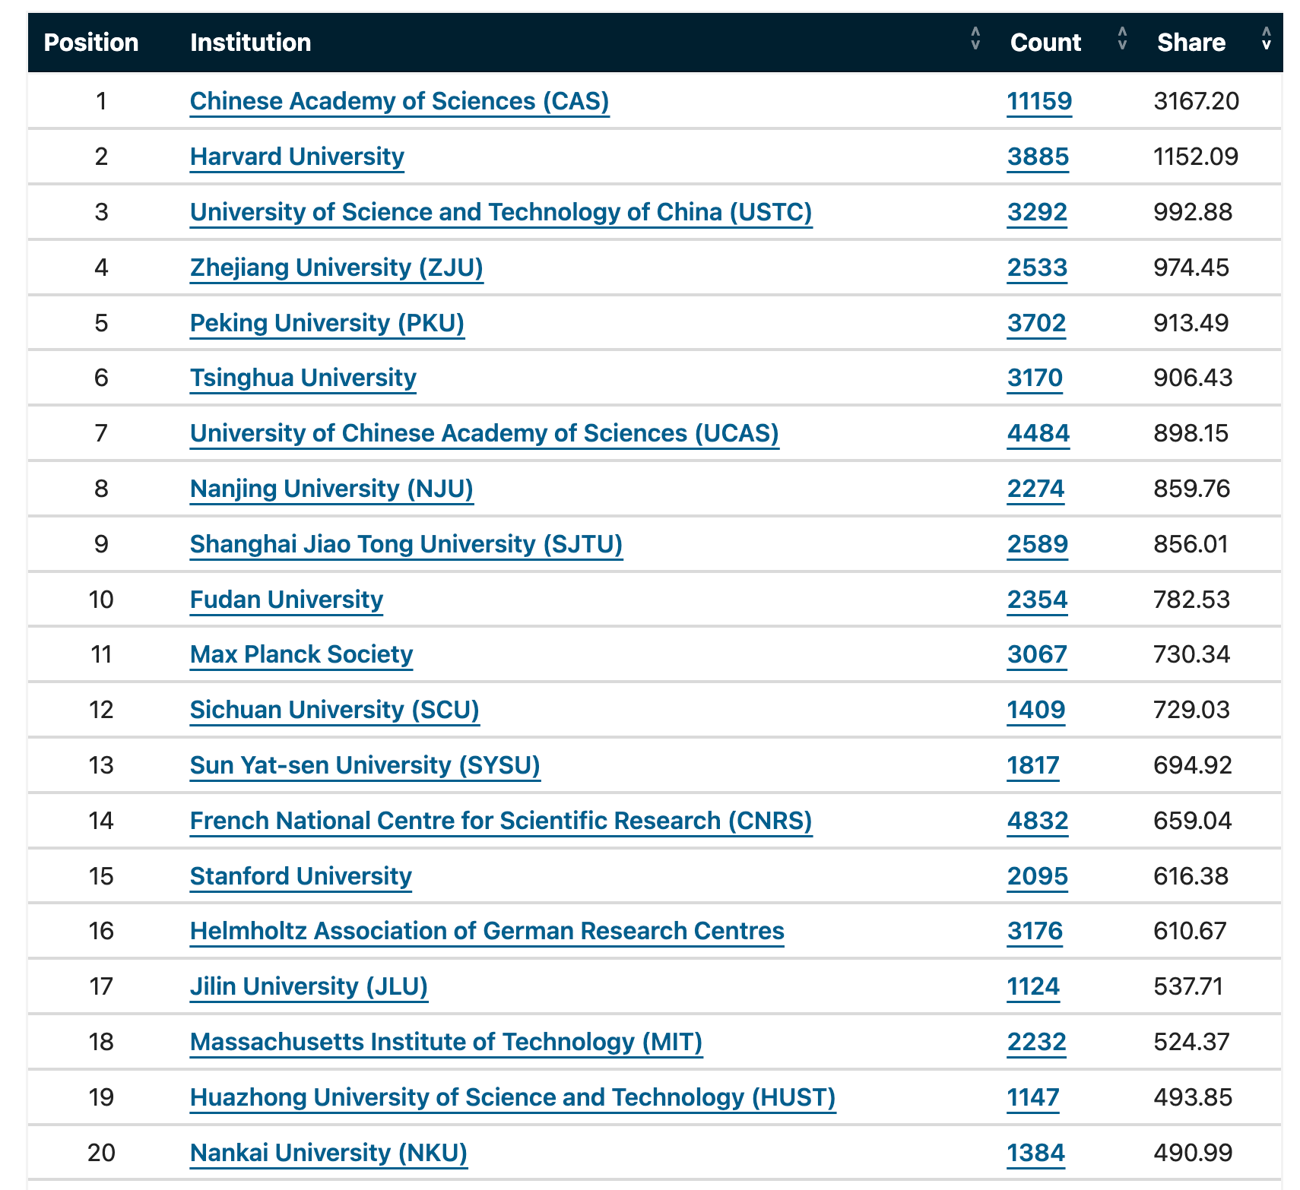The height and width of the screenshot is (1190, 1300).
Task: Open University of Chinese Academy of Sciences (UCAS)
Action: (484, 433)
